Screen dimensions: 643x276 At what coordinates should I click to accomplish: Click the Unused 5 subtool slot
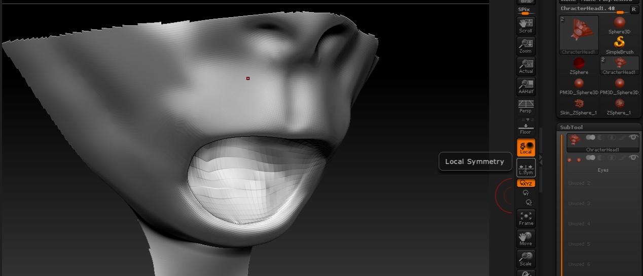click(x=603, y=244)
